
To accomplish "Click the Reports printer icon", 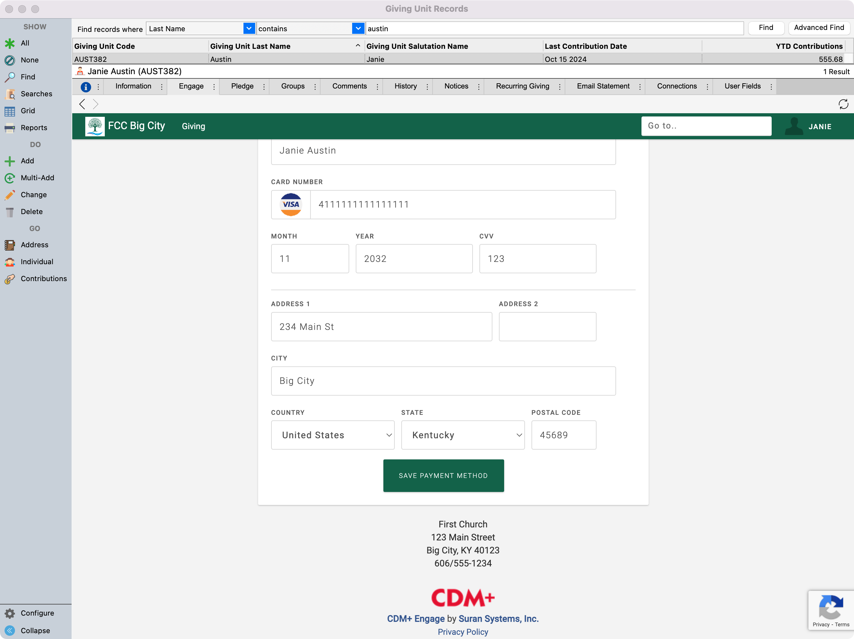I will 10,128.
